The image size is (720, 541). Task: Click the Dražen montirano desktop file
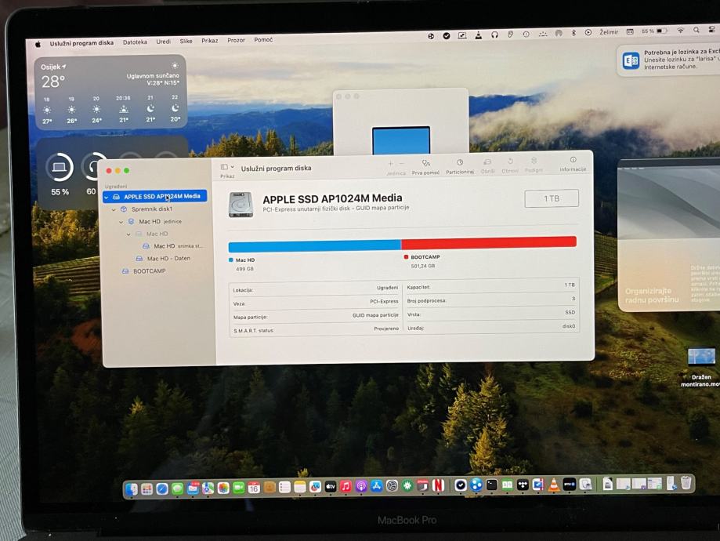(x=701, y=367)
